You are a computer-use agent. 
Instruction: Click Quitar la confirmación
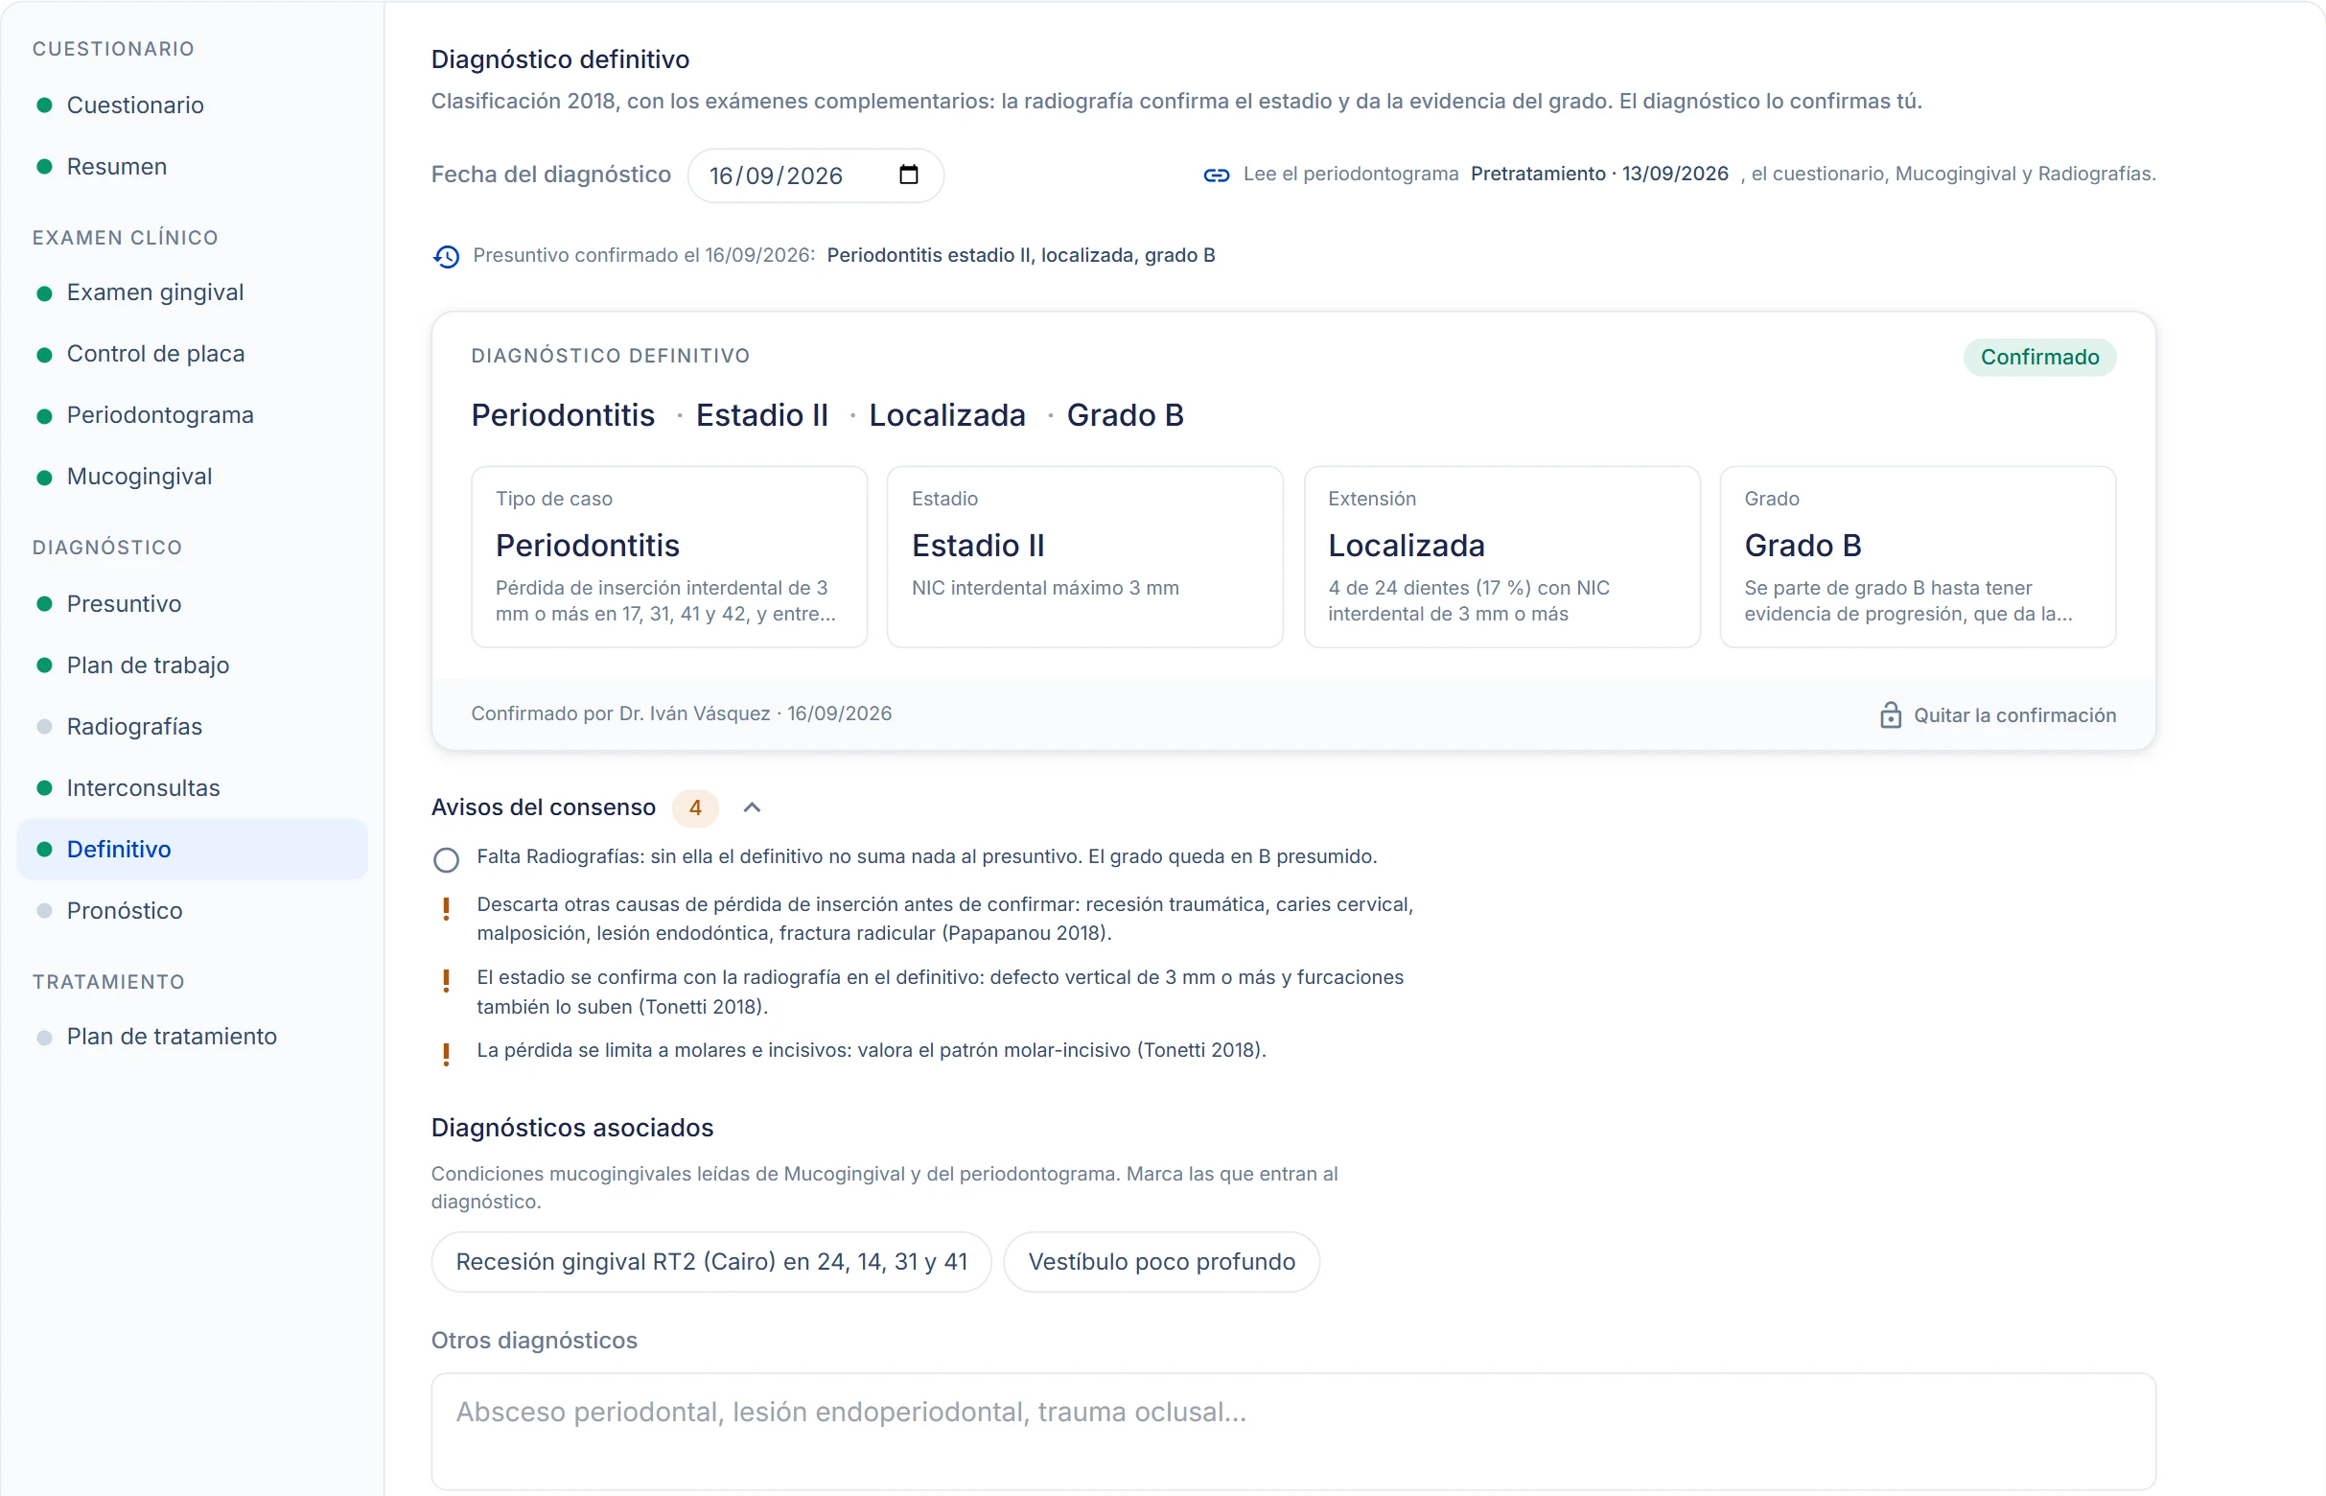pos(1998,715)
